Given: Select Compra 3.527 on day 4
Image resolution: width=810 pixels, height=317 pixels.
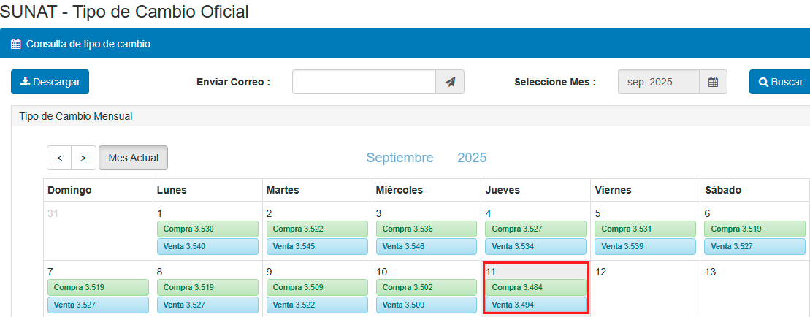Looking at the screenshot, I should click(536, 229).
